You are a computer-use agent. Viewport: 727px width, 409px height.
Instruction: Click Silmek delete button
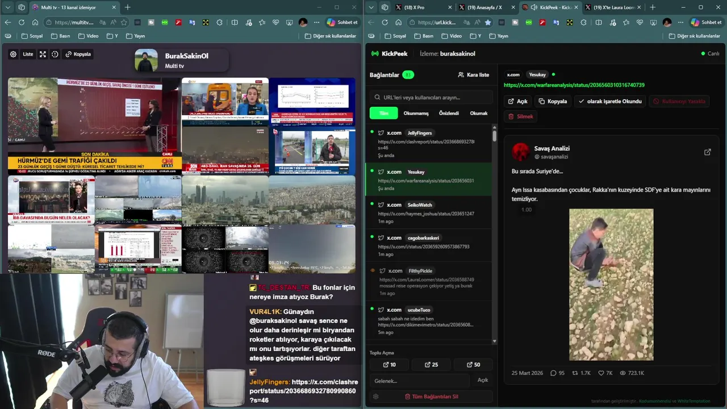click(x=520, y=116)
